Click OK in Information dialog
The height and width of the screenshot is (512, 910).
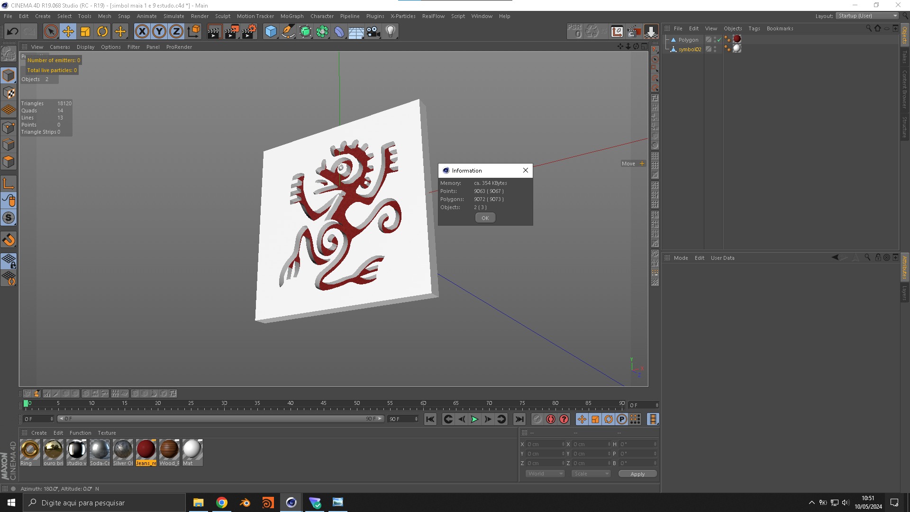pyautogui.click(x=485, y=218)
